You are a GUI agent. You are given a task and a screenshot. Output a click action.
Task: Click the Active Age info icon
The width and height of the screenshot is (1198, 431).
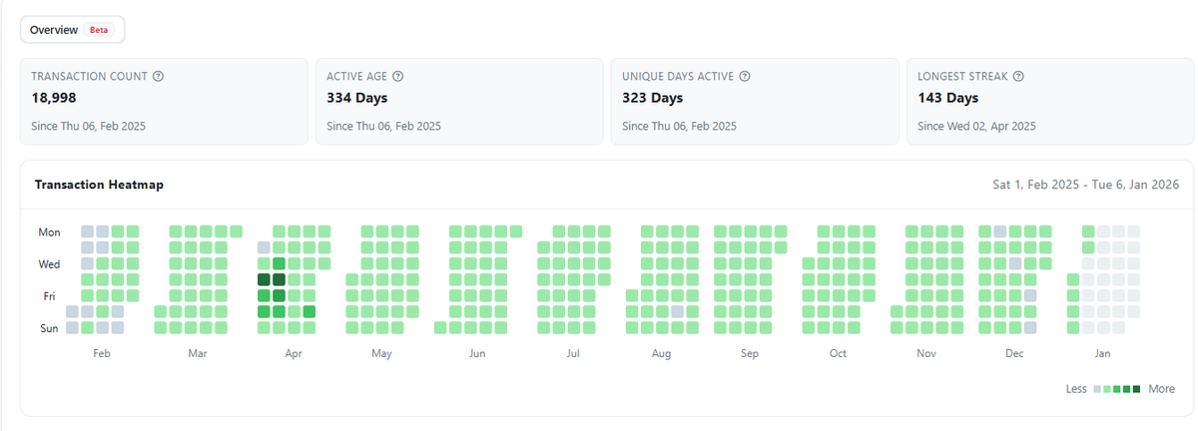click(x=398, y=76)
